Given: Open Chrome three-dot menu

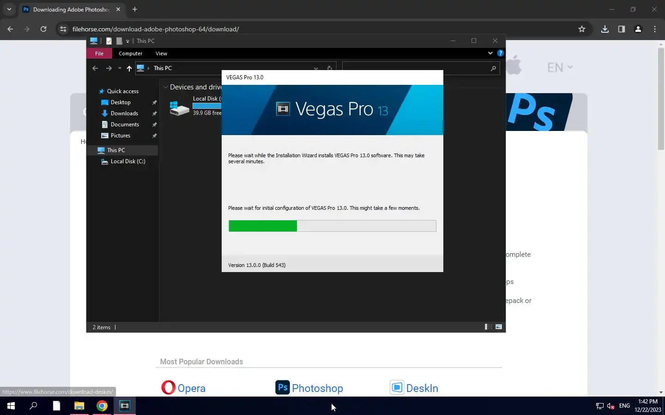Looking at the screenshot, I should [x=655, y=29].
